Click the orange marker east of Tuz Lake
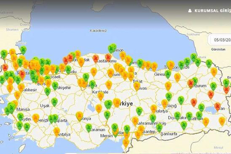The height and width of the screenshot is (154, 231). coord(99,109)
